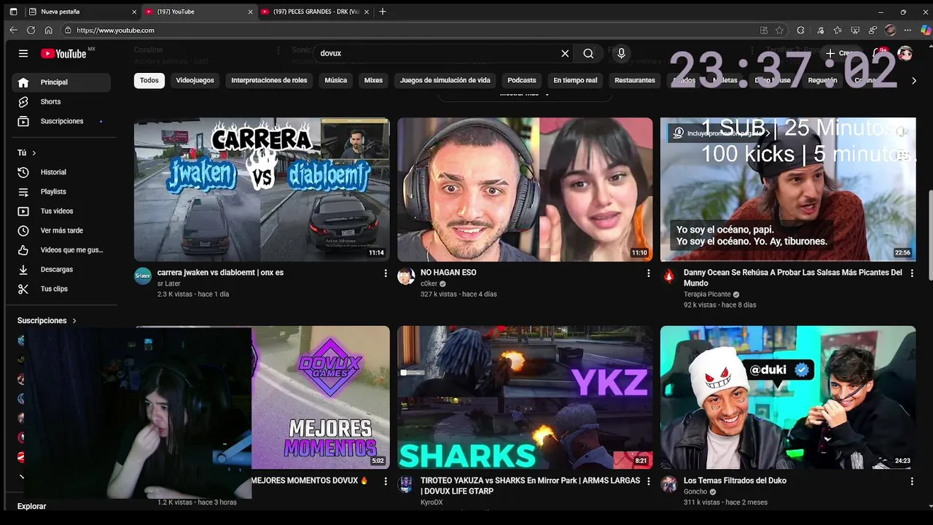Open the Goncho channel link
Screen dimensions: 933x525
click(695, 492)
